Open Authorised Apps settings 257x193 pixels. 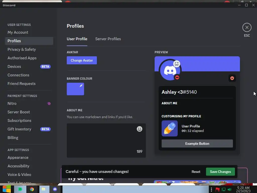pos(29,58)
